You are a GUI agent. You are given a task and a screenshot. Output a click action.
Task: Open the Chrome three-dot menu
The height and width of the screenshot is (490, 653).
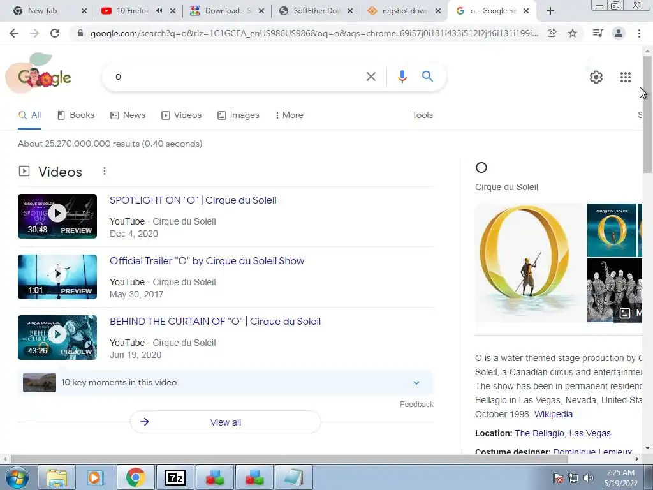639,33
